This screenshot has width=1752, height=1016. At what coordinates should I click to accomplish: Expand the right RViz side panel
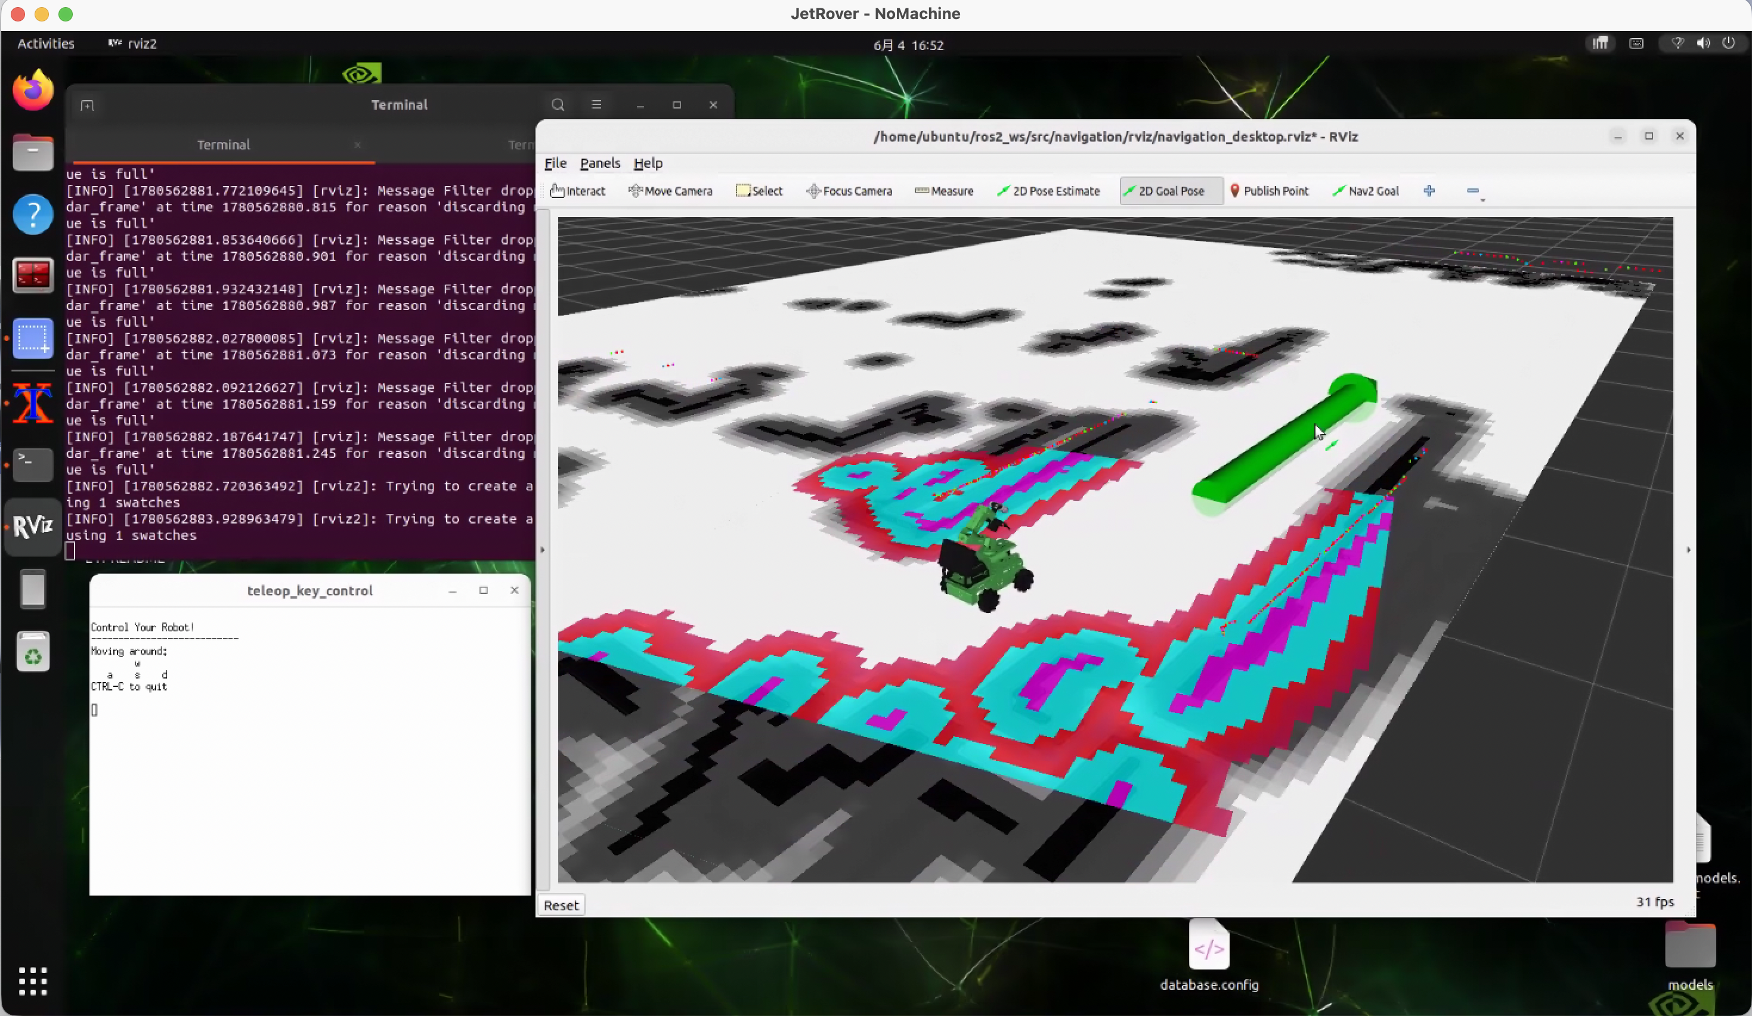[1689, 550]
